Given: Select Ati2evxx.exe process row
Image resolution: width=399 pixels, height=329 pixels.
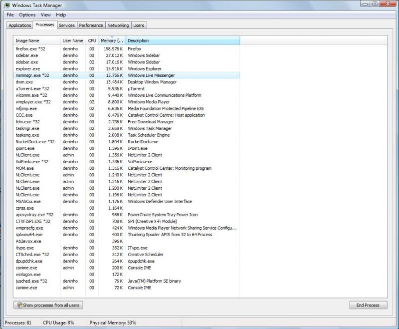Looking at the screenshot, I should pyautogui.click(x=127, y=241).
